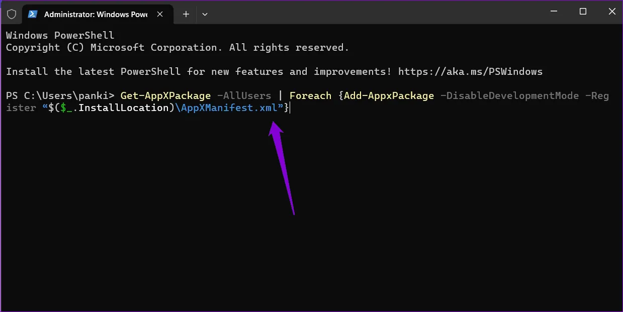
Task: Place cursor at end of command line
Action: 290,108
